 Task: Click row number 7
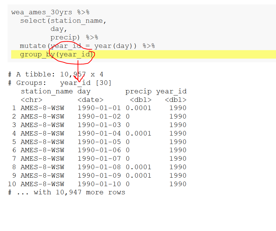[14, 159]
